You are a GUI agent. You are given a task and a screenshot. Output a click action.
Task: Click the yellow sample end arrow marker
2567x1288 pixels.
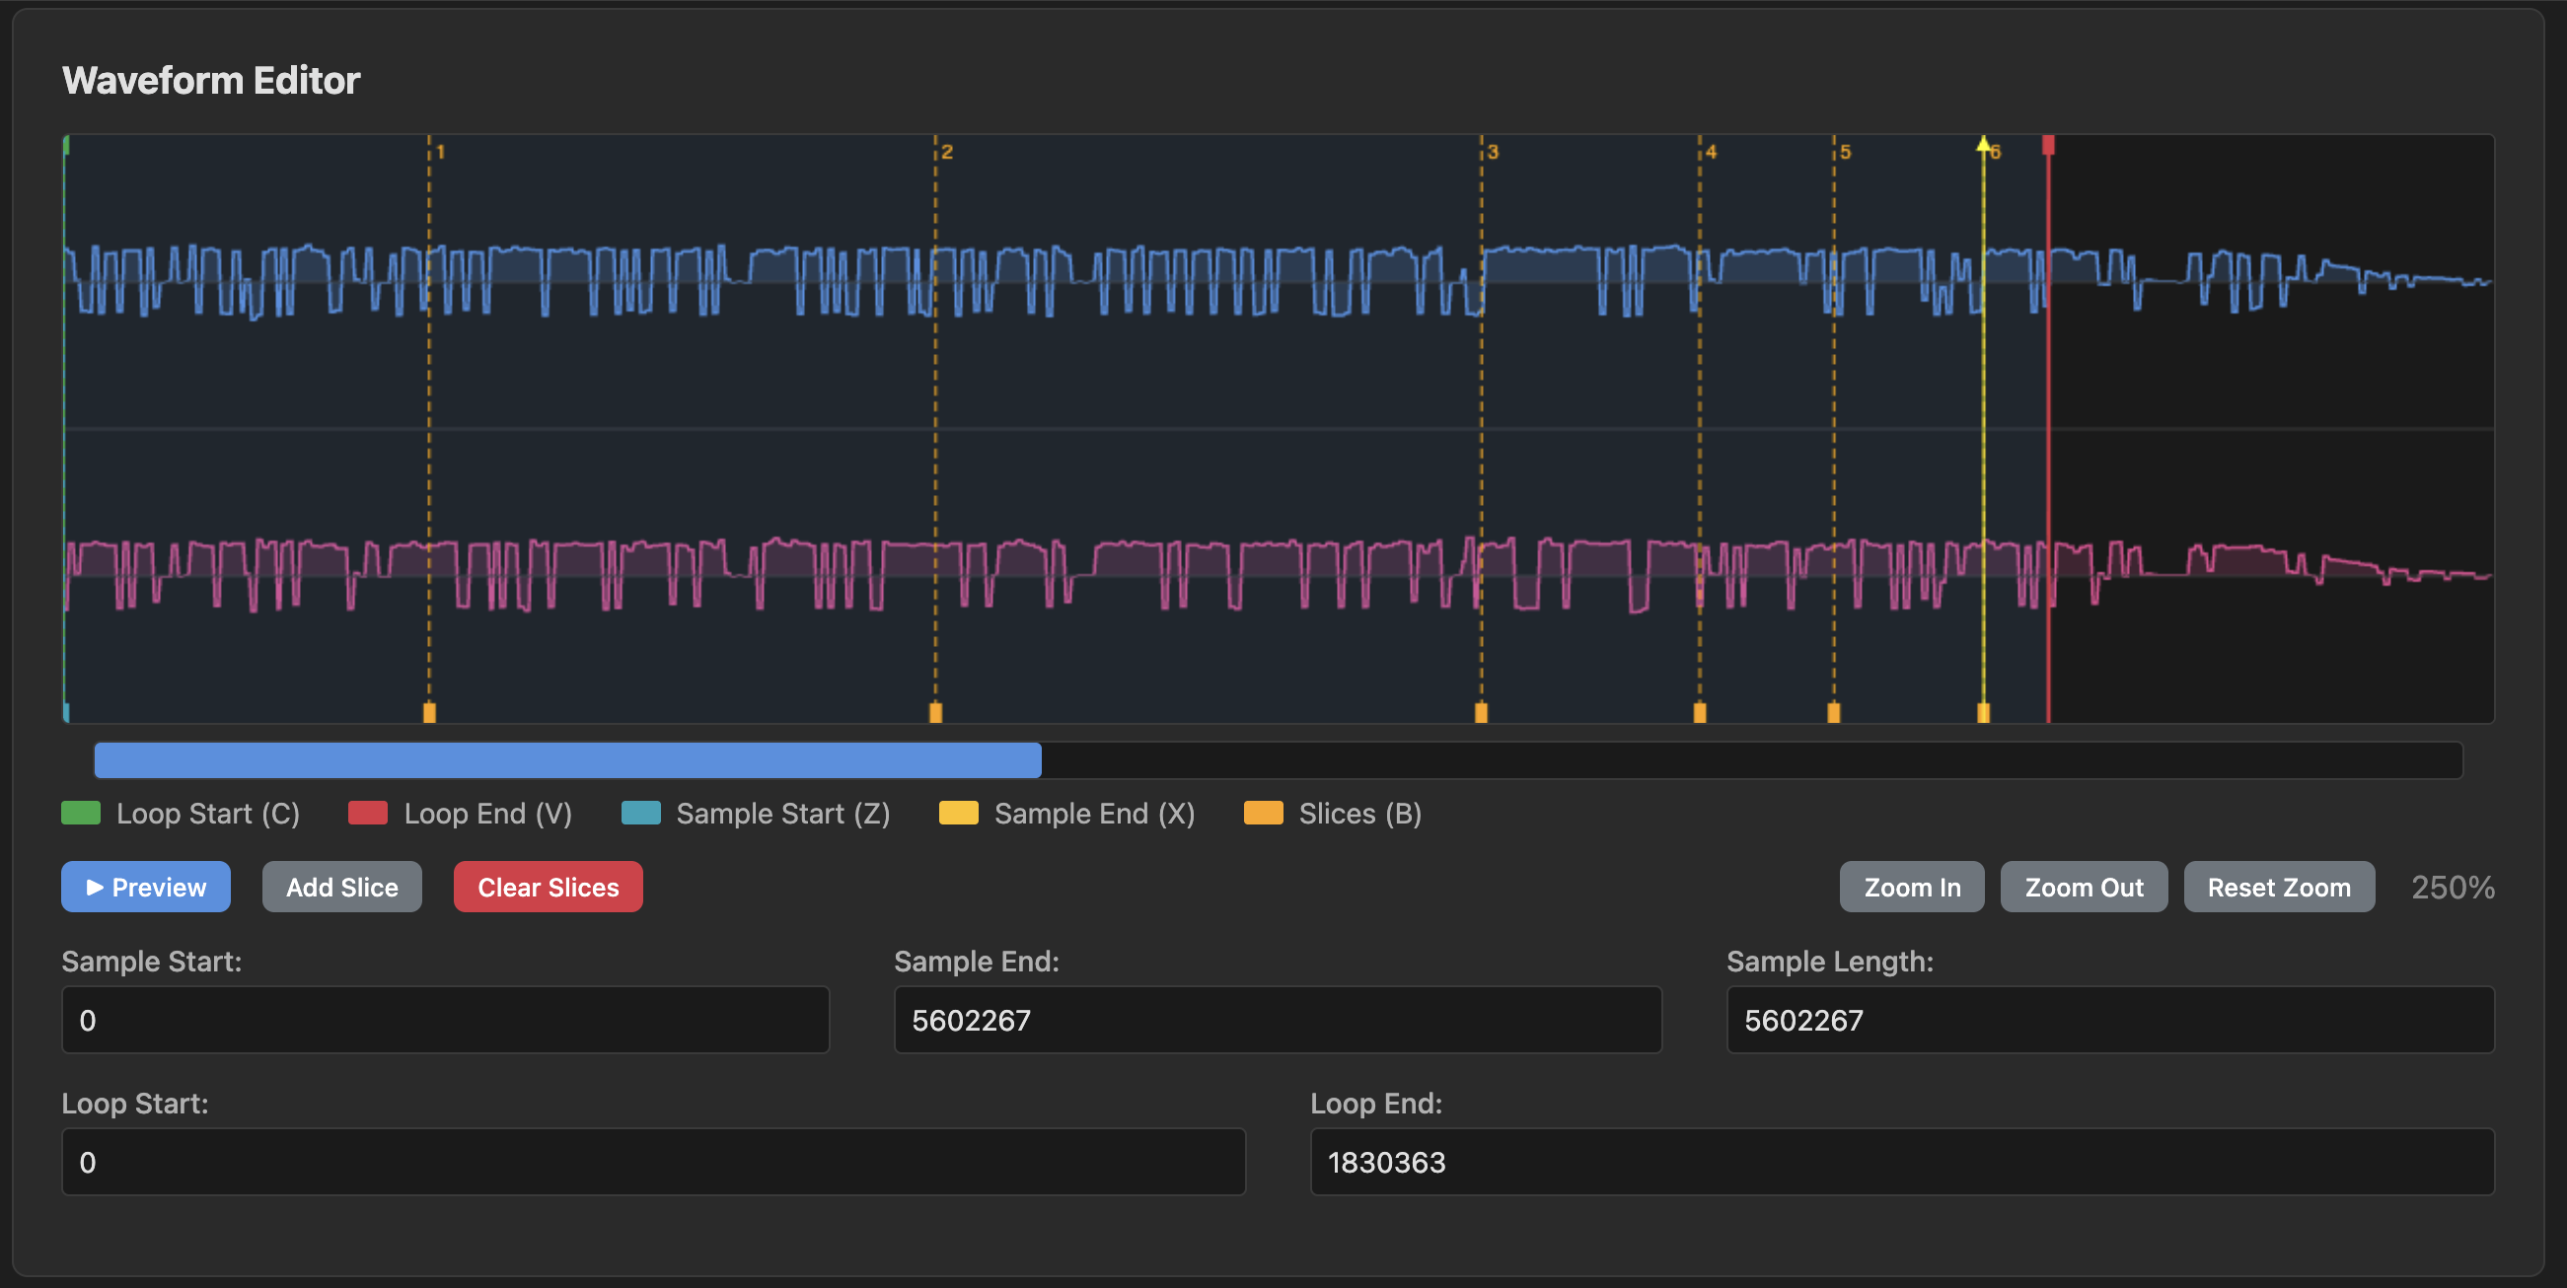1983,145
